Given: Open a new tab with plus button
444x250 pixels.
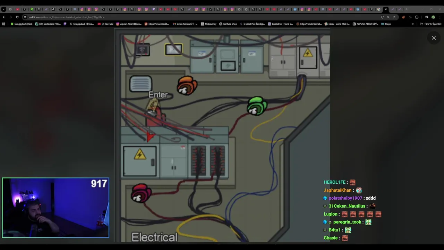Looking at the screenshot, I should click(x=406, y=9).
